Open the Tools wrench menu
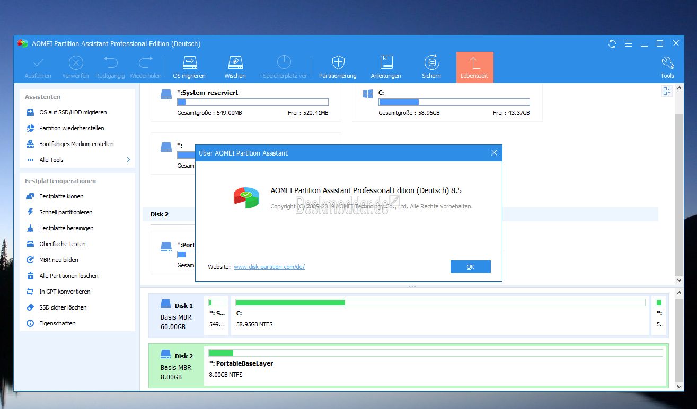The height and width of the screenshot is (409, 697). (x=667, y=67)
